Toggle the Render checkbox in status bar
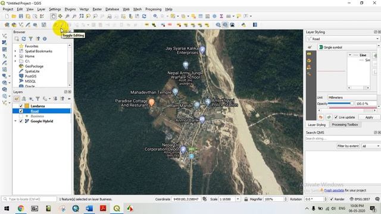This screenshot has height=214, width=381. click(332, 199)
